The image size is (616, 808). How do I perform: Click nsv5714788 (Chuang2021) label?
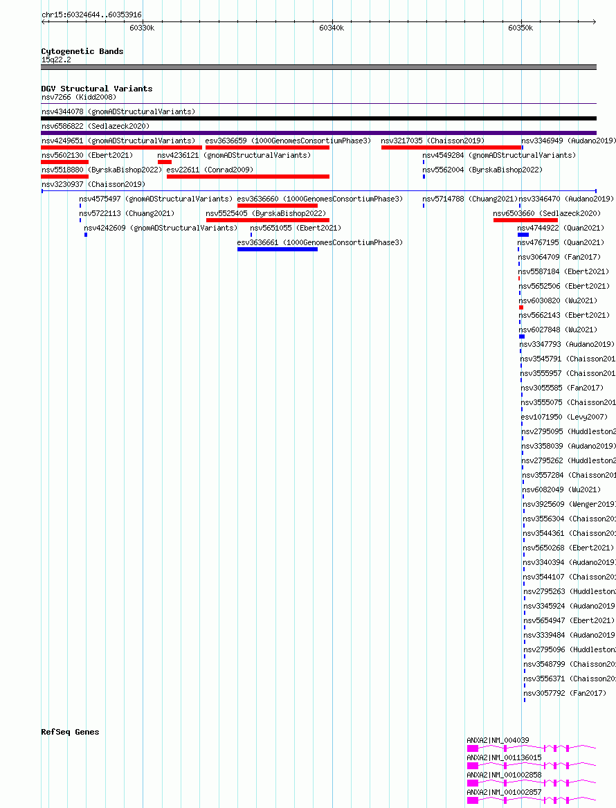click(x=470, y=199)
